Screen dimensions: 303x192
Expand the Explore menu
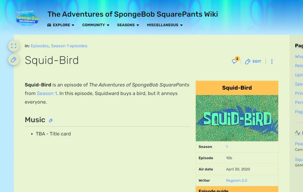point(61,25)
